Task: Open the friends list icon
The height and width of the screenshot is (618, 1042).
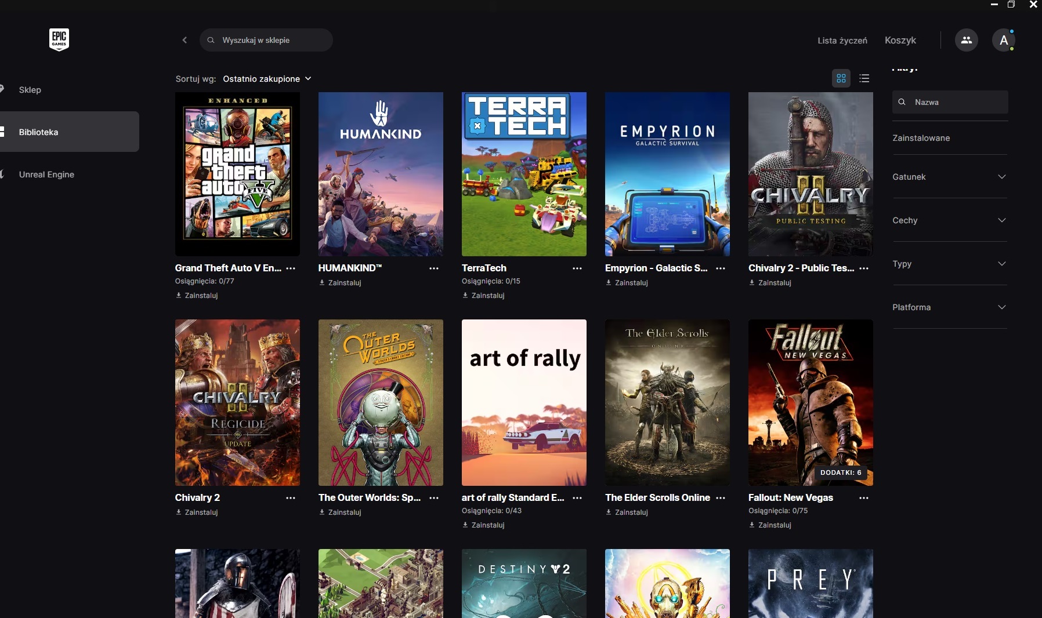Action: 966,40
